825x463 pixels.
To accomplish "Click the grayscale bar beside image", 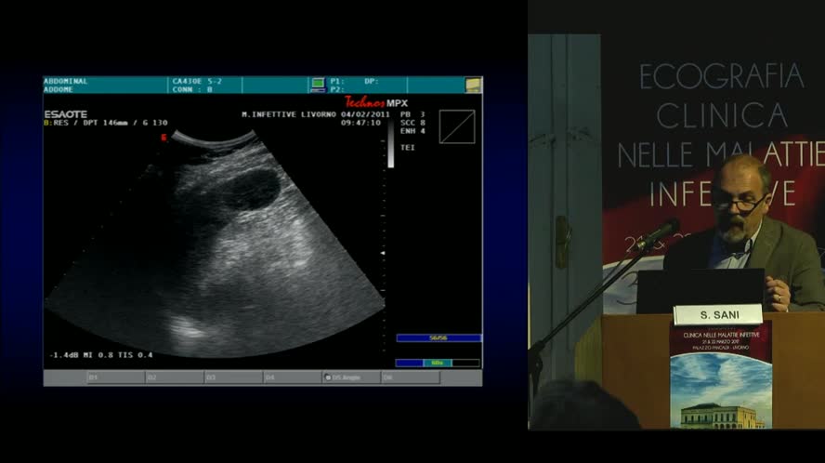I will click(x=390, y=145).
